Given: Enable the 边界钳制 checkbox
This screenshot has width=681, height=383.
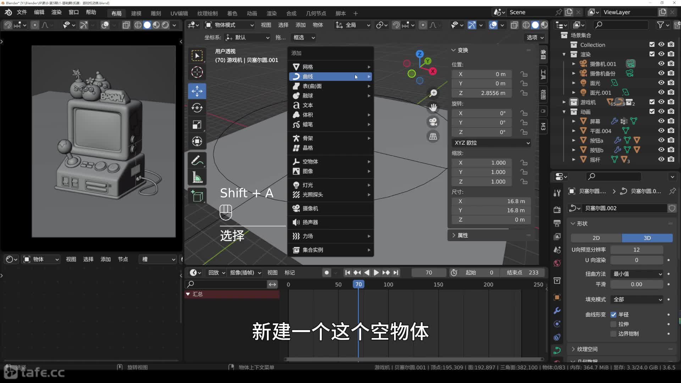Looking at the screenshot, I should point(613,334).
